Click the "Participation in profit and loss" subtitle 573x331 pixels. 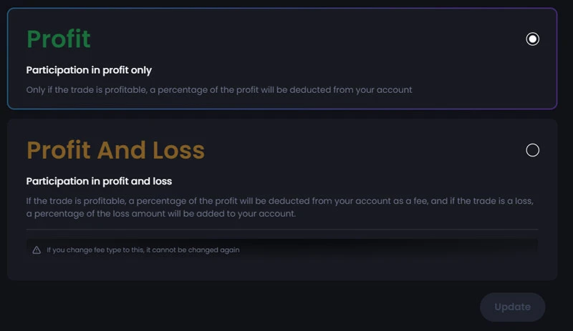tap(99, 181)
